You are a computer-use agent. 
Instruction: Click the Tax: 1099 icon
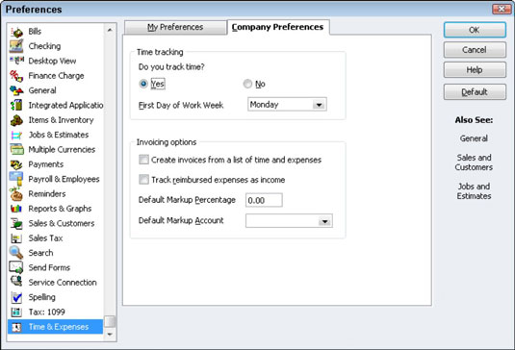(x=16, y=312)
